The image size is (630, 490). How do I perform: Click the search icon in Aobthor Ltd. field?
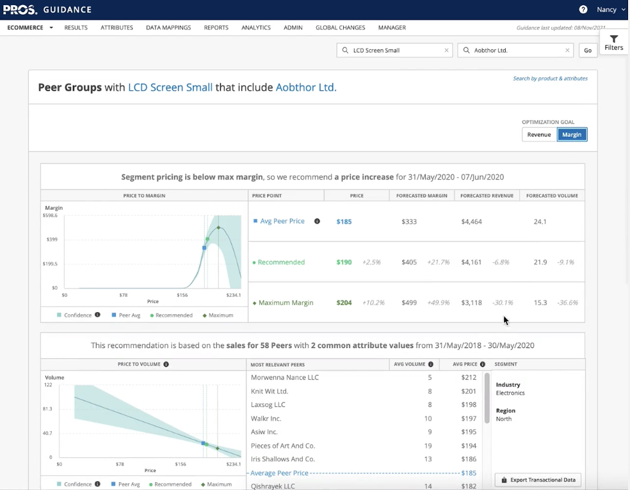(466, 50)
